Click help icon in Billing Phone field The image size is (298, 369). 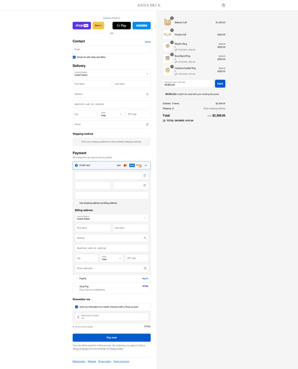point(145,268)
